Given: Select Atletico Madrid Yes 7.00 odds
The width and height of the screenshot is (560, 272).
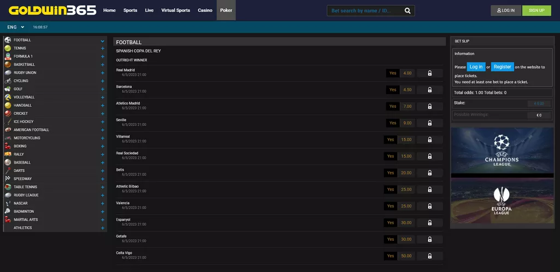Looking at the screenshot, I should 400,107.
